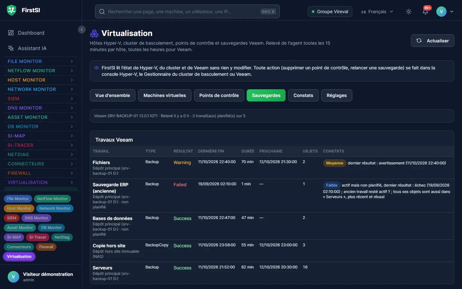Click the visitor avatar at sidebar bottom

(x=13, y=277)
